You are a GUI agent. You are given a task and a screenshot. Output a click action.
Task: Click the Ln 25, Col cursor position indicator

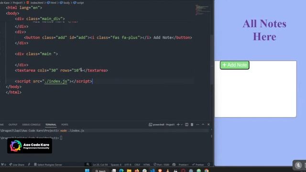point(100,164)
